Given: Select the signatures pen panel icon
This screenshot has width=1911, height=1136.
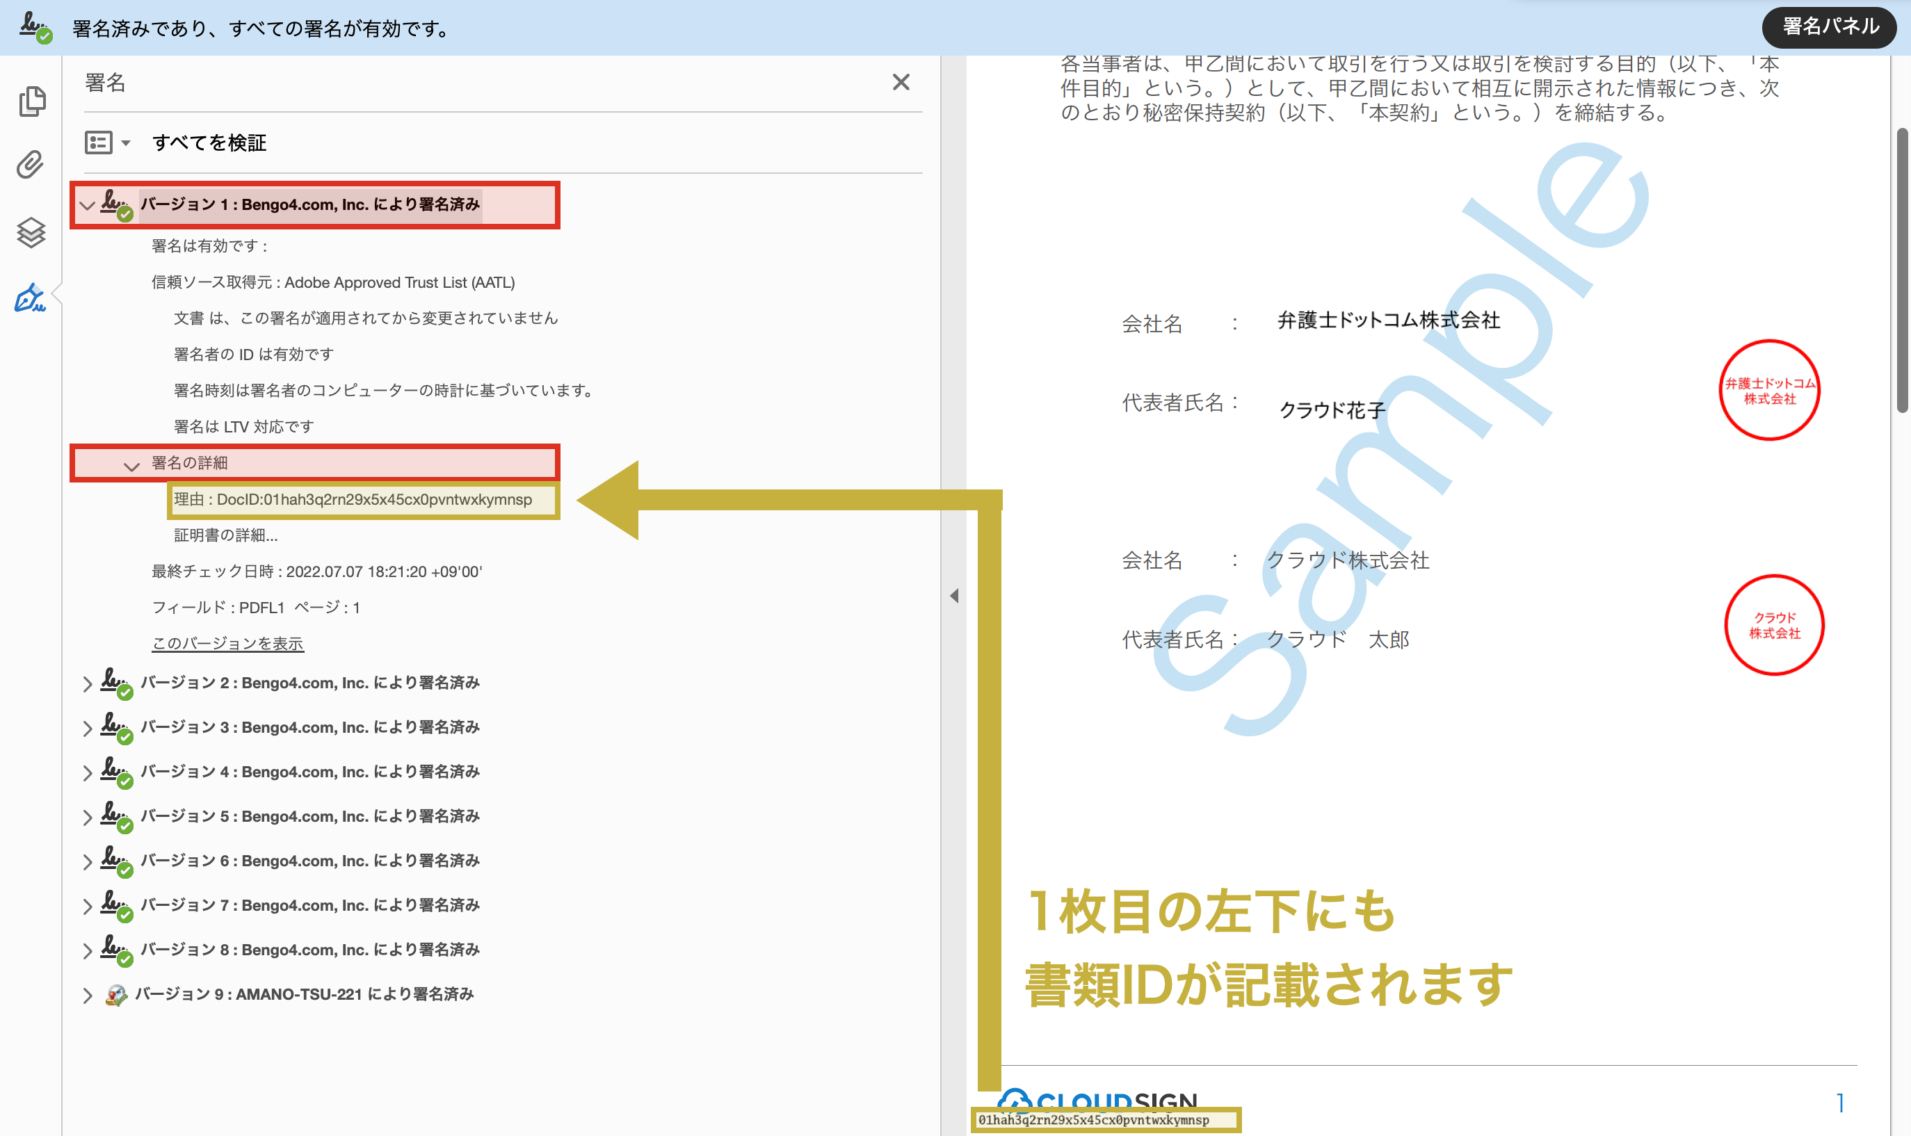Looking at the screenshot, I should 31,298.
